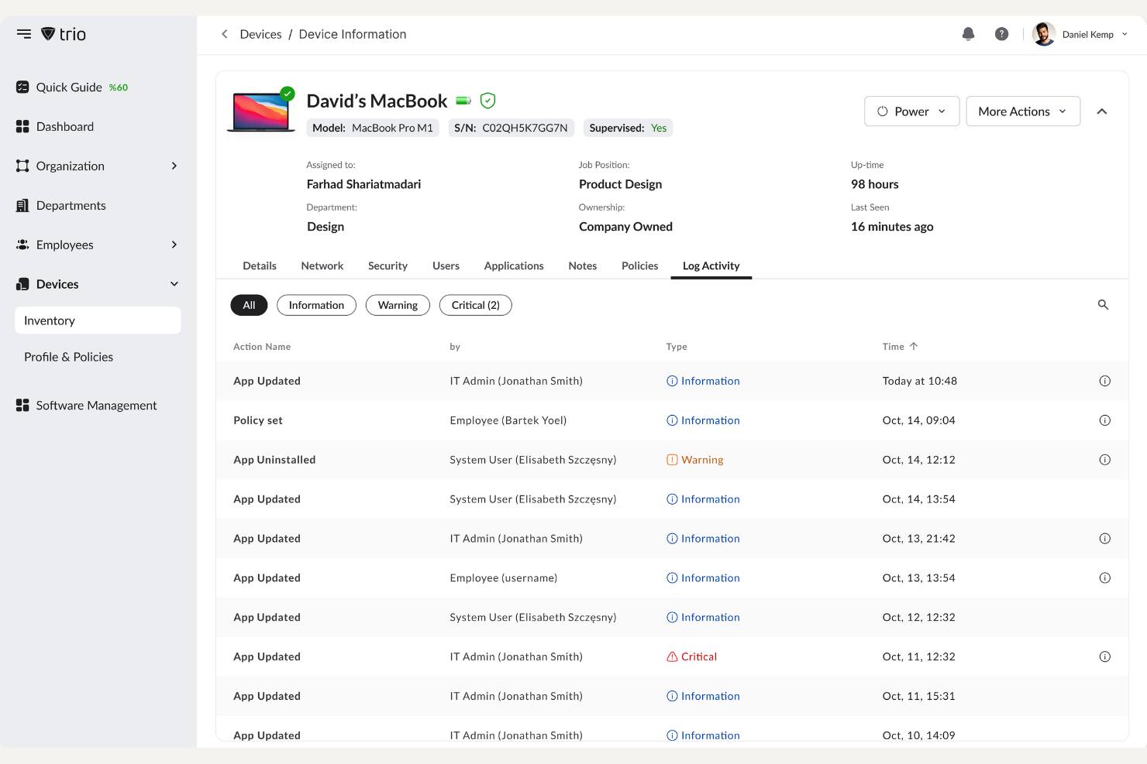1147x764 pixels.
Task: Open the Applications tab
Action: click(x=513, y=266)
